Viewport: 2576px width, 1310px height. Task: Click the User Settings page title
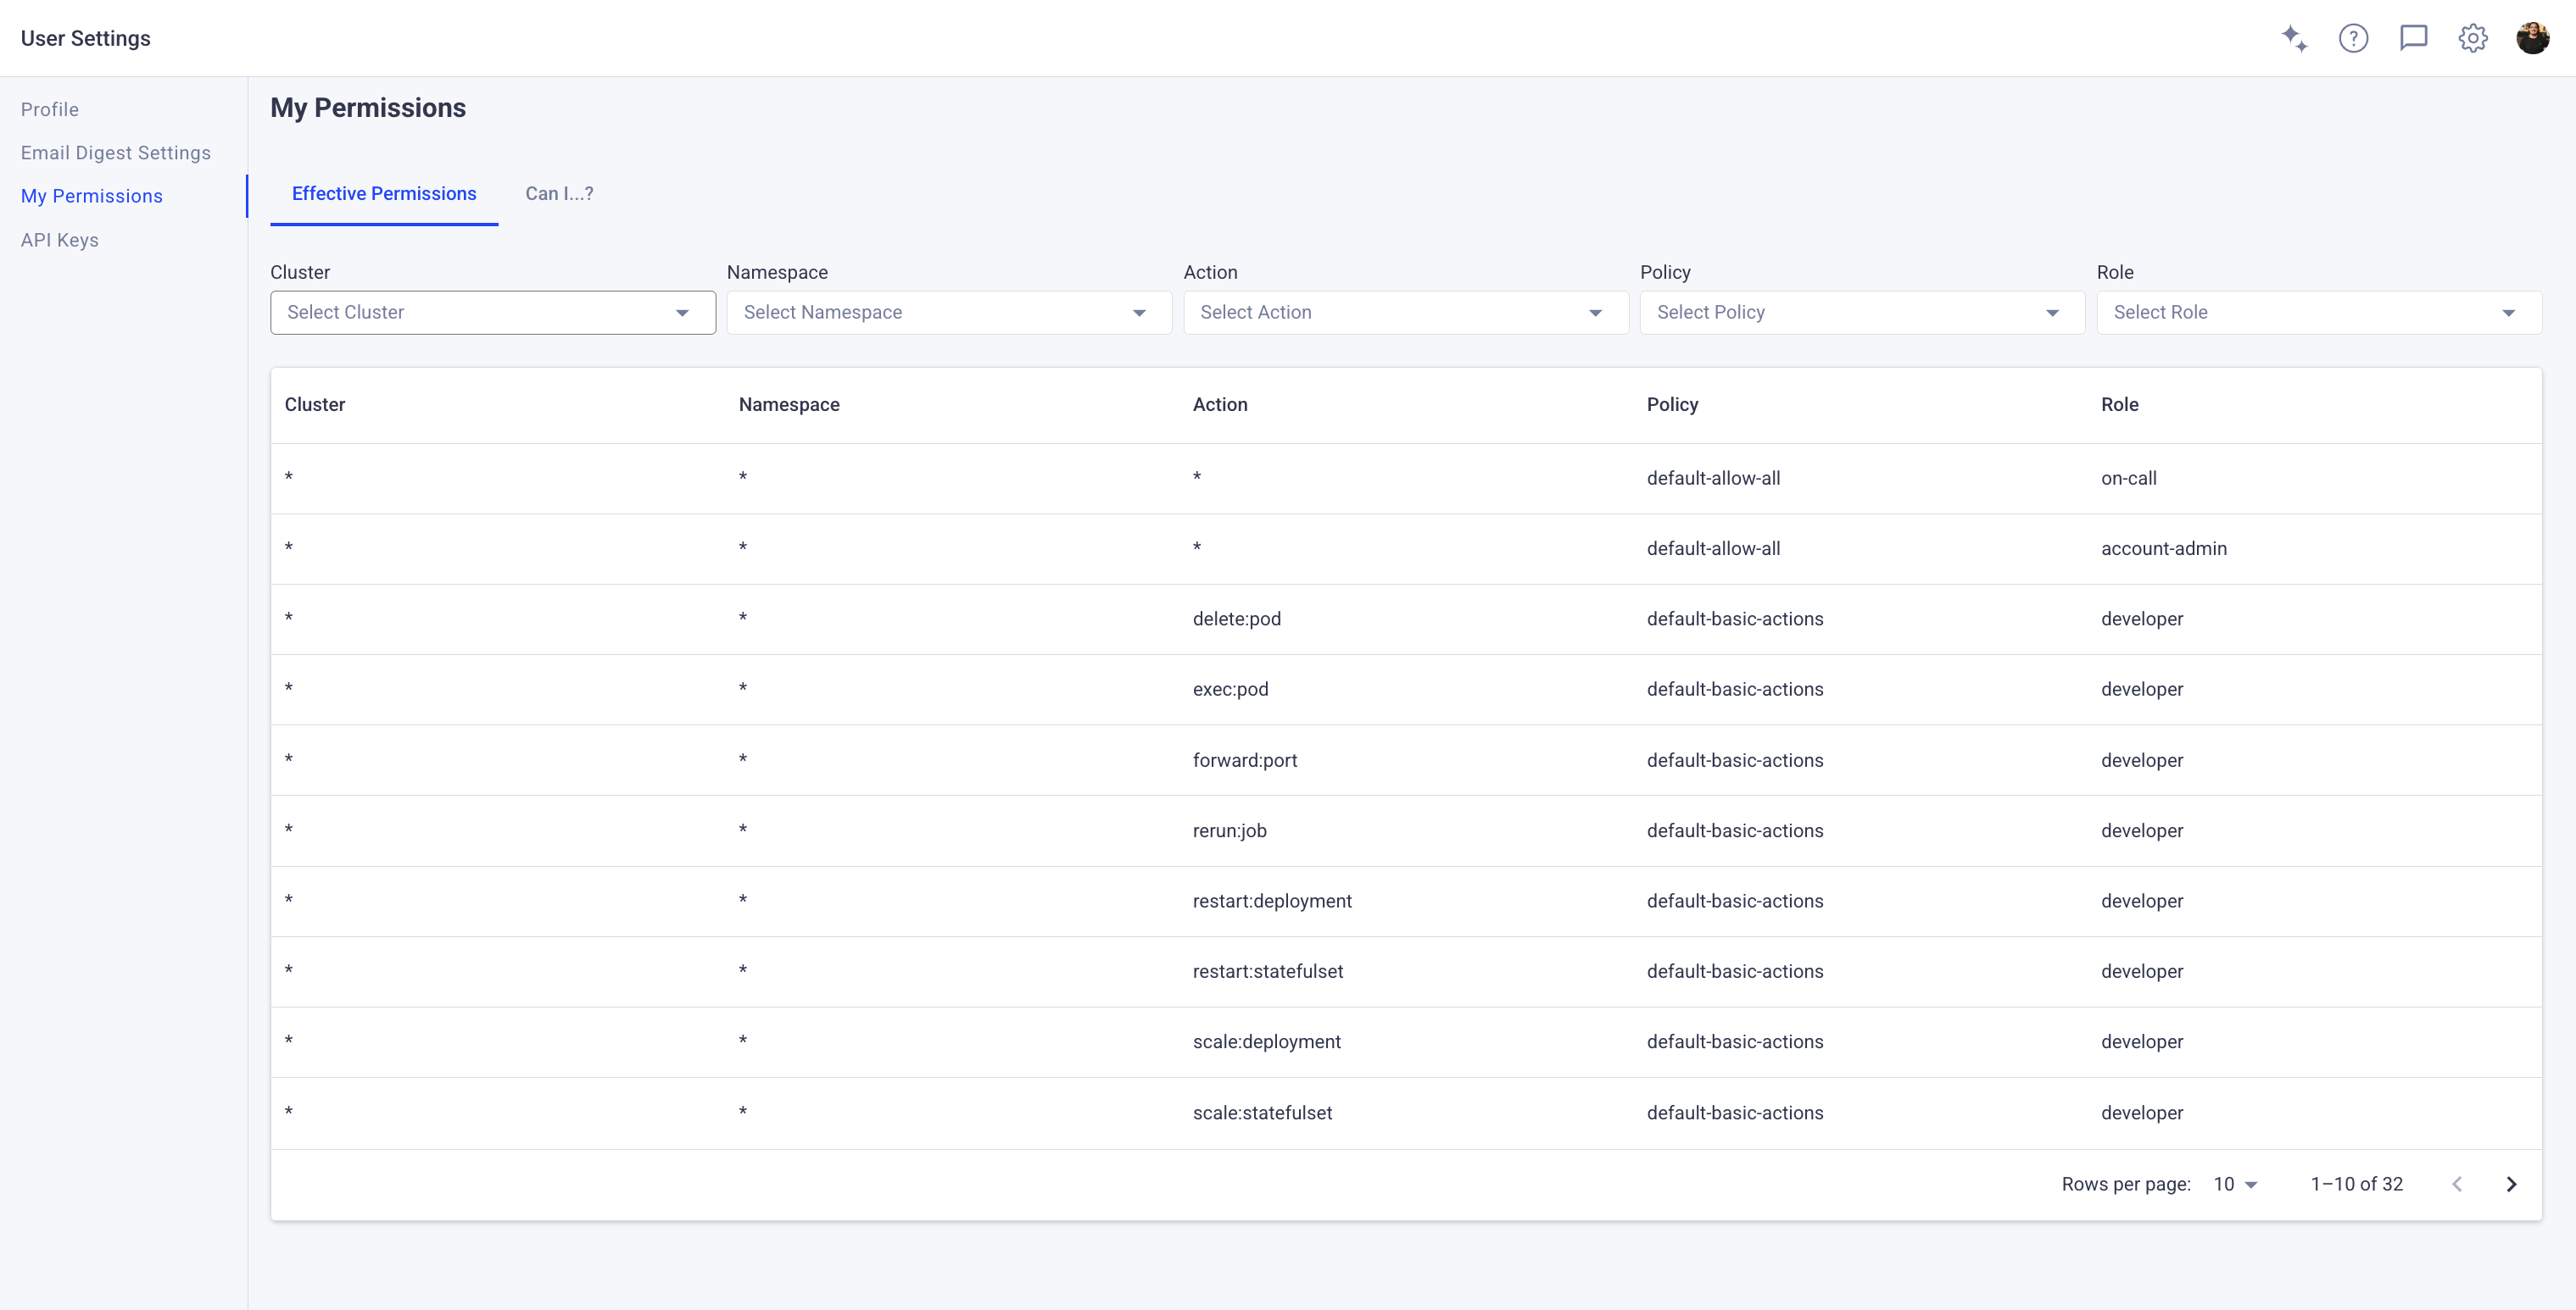coord(86,39)
